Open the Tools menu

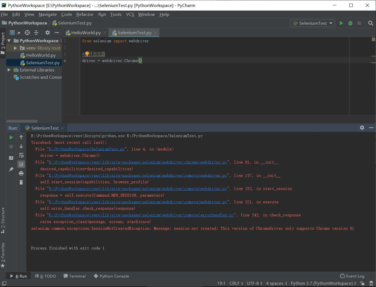[x=116, y=14]
